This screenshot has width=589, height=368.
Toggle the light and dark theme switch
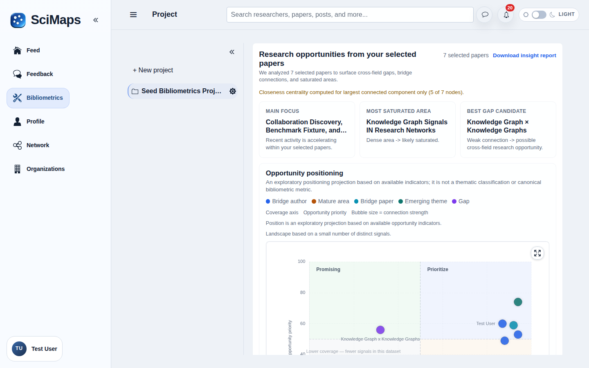point(539,15)
